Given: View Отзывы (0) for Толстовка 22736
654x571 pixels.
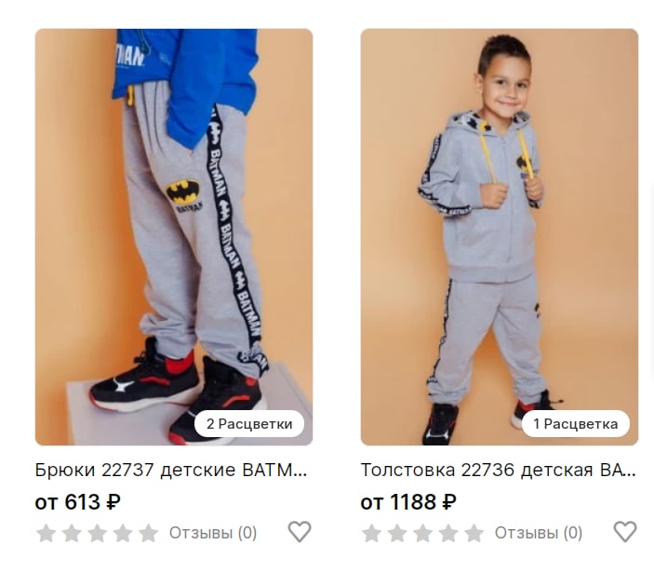Looking at the screenshot, I should pyautogui.click(x=539, y=533).
